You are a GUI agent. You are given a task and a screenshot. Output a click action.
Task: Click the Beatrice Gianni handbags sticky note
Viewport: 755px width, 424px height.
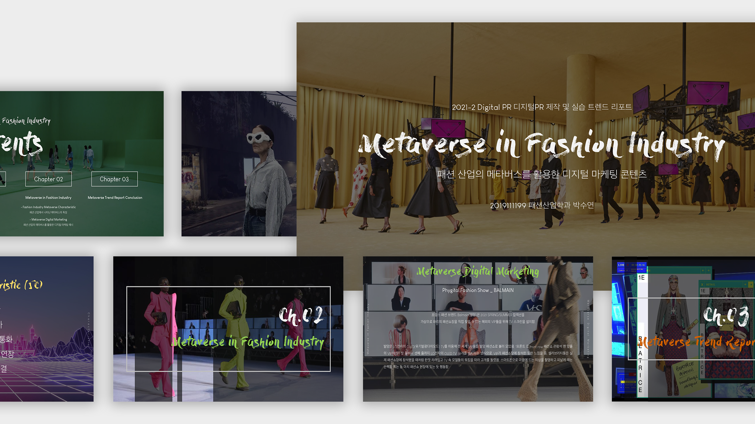pos(687,374)
